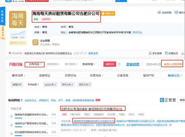
Task: Click the question mark help icon
Action: pos(119,64)
